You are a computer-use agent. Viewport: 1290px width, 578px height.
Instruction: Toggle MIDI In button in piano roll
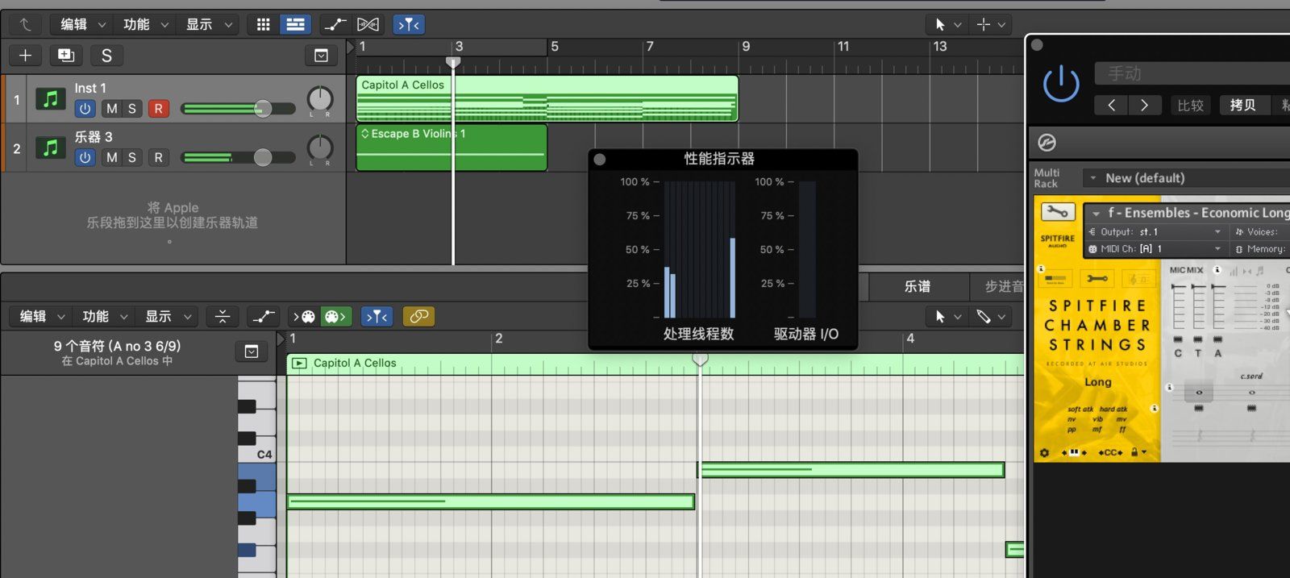[x=306, y=316]
